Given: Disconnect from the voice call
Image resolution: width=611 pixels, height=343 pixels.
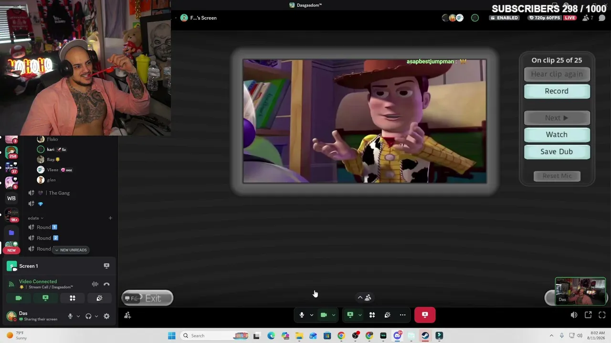Looking at the screenshot, I should [106, 284].
